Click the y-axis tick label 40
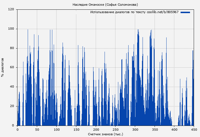 12,87
